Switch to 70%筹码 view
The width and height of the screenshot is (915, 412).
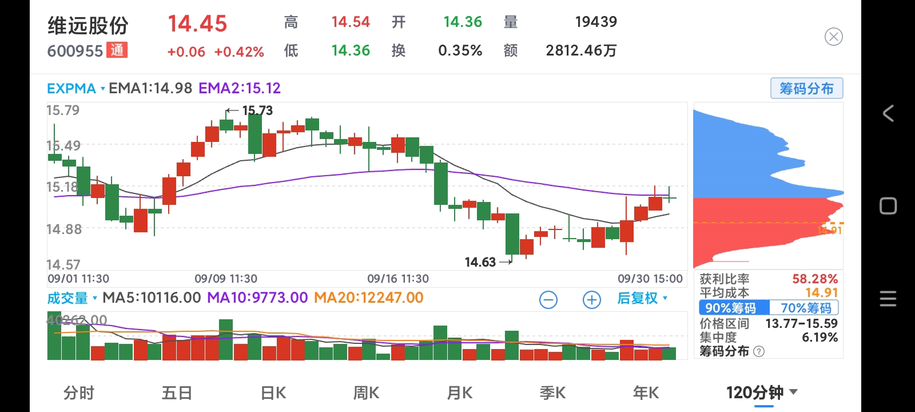(806, 308)
